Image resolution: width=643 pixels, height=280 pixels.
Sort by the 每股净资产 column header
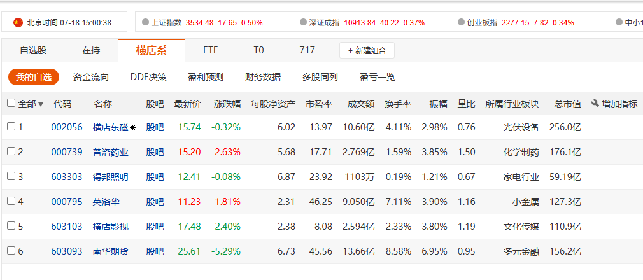tap(273, 104)
